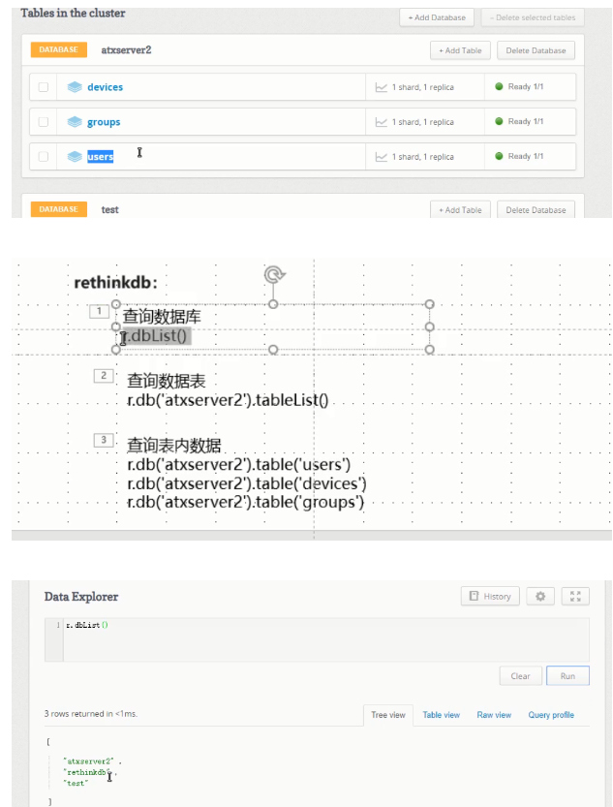The image size is (613, 807).
Task: Click the chart icon in devices row
Action: (382, 87)
